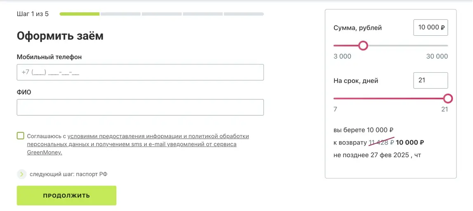Select the term days box showing 21
The image size is (473, 211).
[x=431, y=80]
